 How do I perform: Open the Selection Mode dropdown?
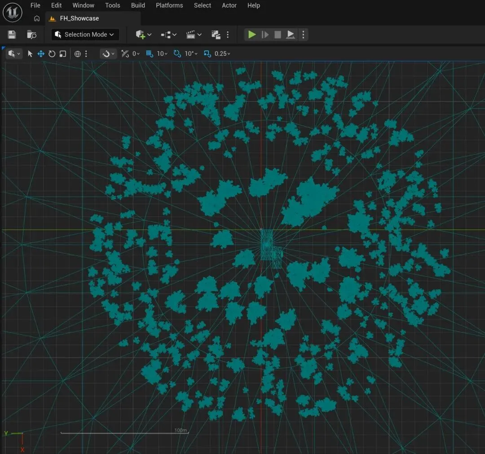click(85, 35)
